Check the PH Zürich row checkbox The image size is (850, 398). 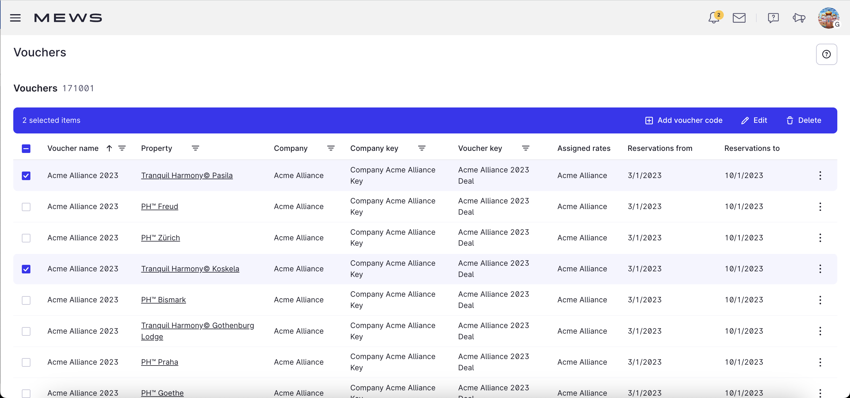pyautogui.click(x=26, y=238)
